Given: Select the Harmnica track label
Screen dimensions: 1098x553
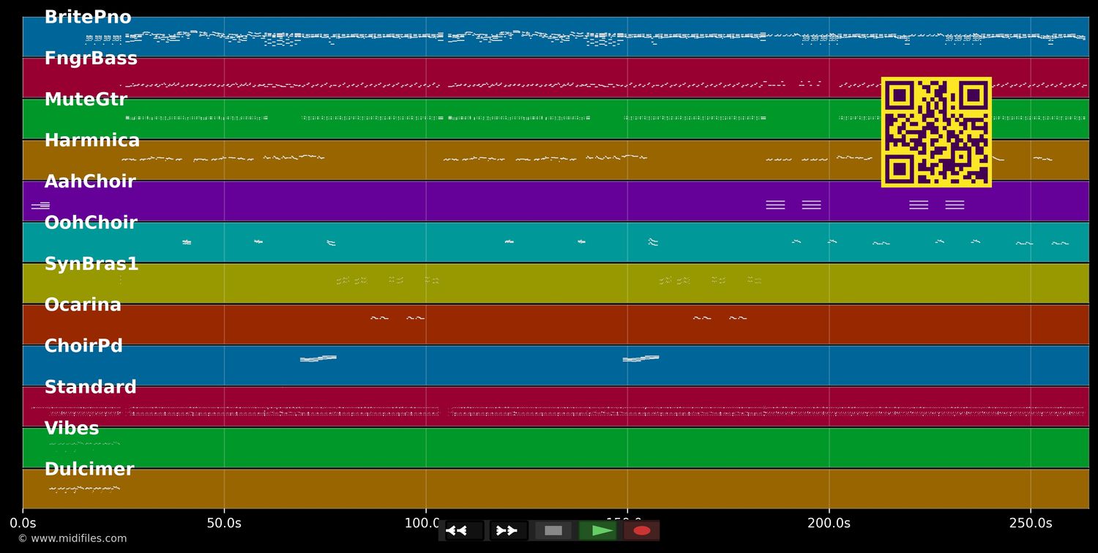Looking at the screenshot, I should [92, 140].
